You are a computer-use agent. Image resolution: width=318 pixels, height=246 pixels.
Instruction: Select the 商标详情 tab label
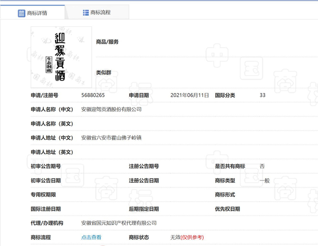pyautogui.click(x=38, y=13)
